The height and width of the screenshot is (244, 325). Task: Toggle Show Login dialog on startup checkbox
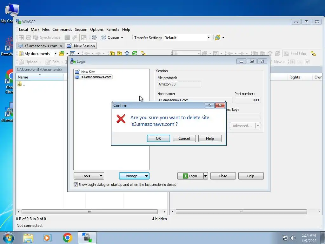tap(76, 185)
